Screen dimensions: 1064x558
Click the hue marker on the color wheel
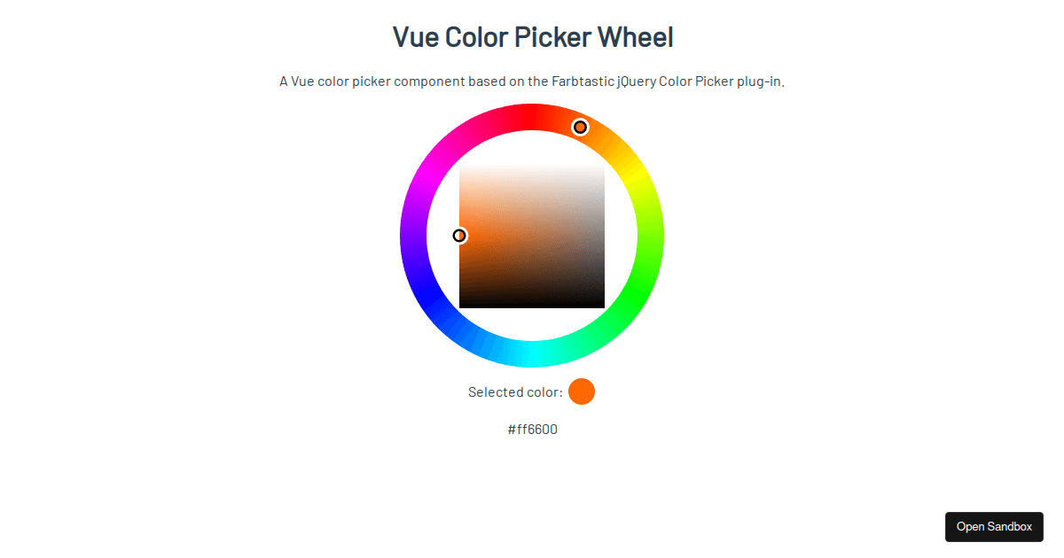tap(580, 128)
